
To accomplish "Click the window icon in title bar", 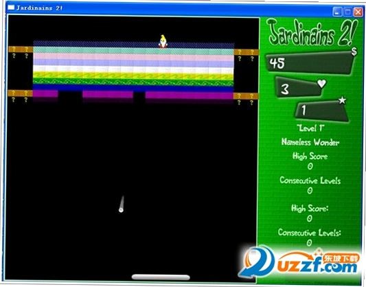I will pyautogui.click(x=11, y=8).
